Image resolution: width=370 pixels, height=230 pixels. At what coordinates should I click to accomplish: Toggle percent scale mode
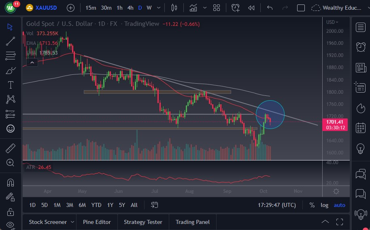tap(312, 205)
